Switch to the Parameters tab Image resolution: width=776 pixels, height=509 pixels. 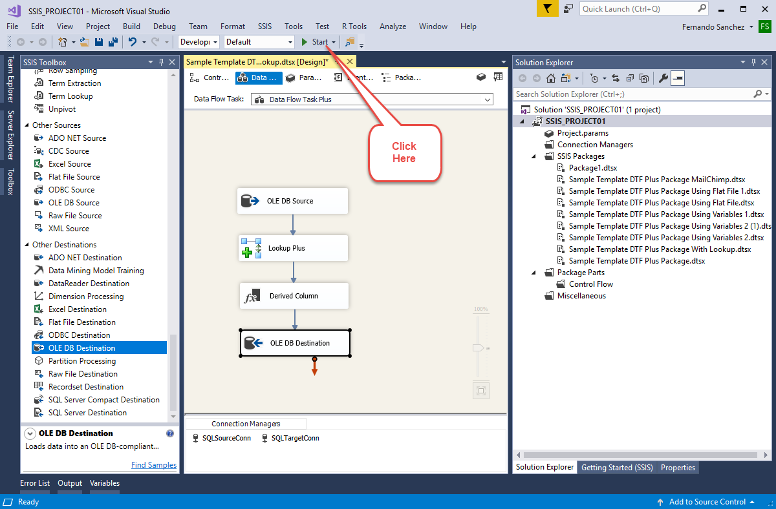[305, 78]
